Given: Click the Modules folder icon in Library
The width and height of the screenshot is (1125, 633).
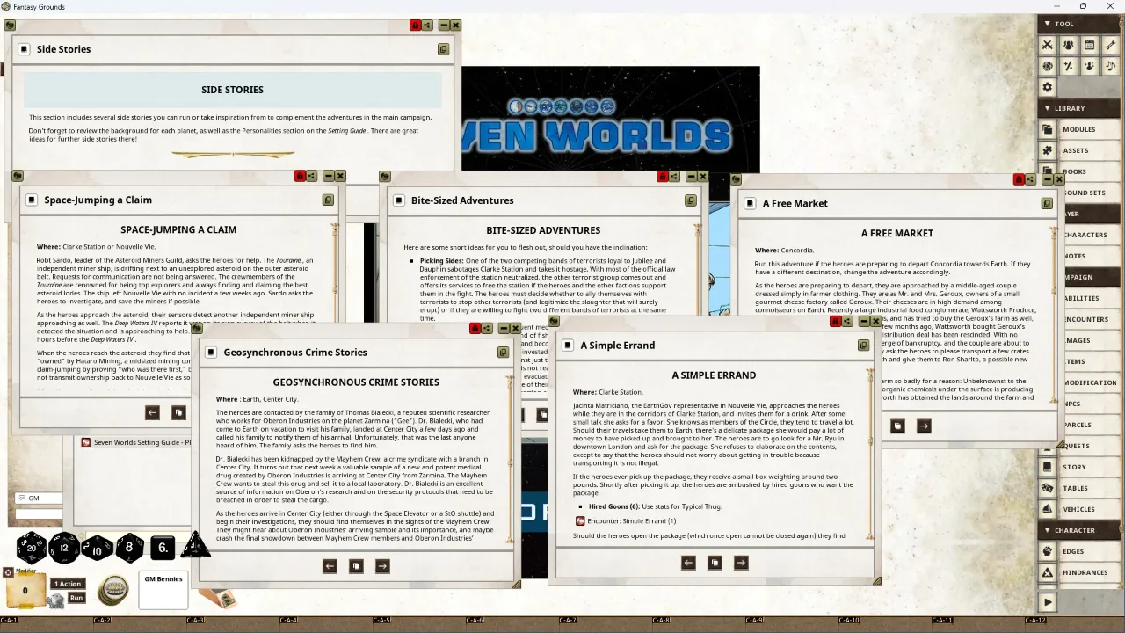Looking at the screenshot, I should point(1048,129).
